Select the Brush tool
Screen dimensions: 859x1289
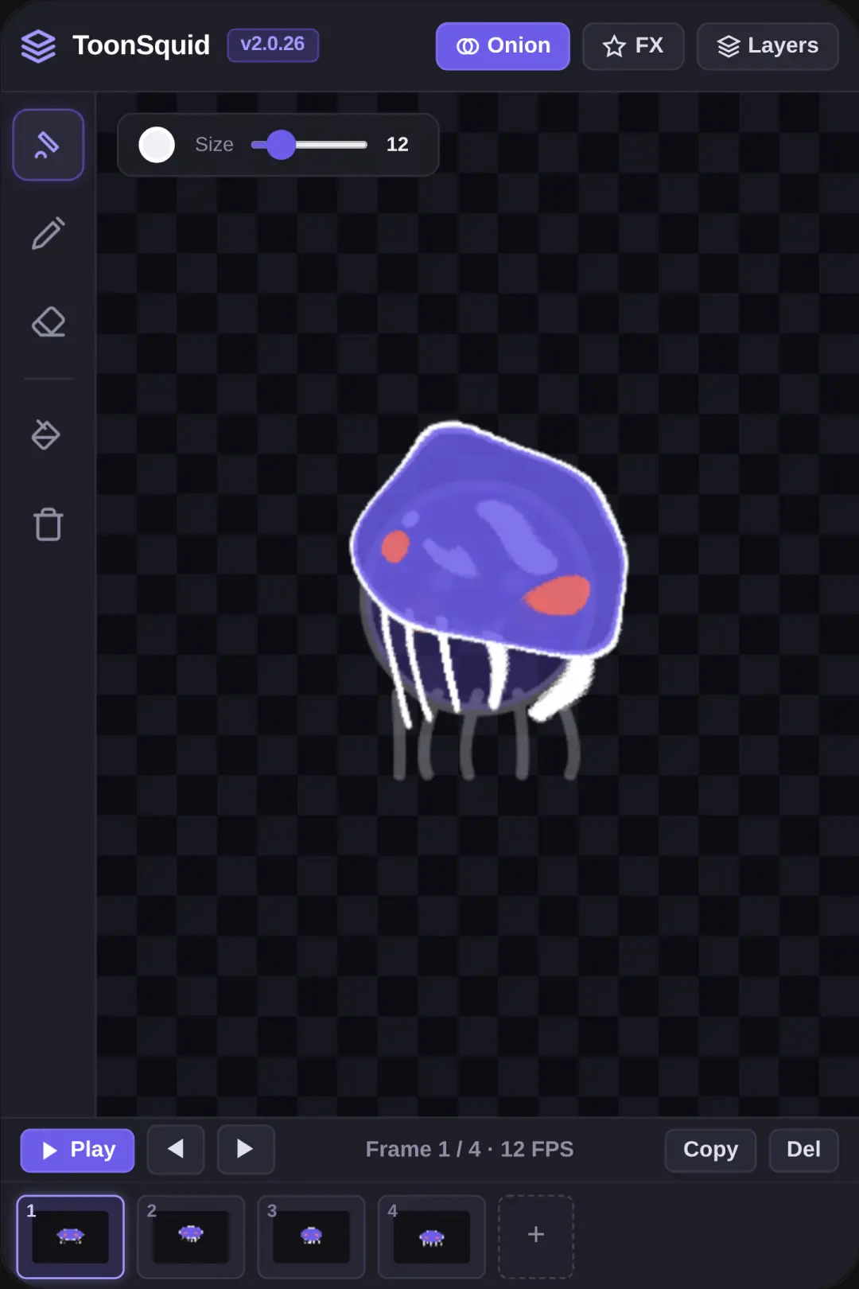(49, 145)
